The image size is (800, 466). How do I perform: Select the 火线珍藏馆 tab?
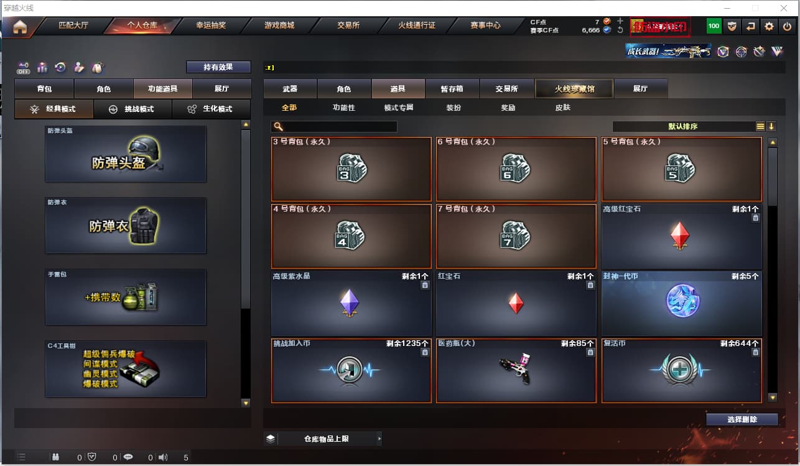point(574,88)
